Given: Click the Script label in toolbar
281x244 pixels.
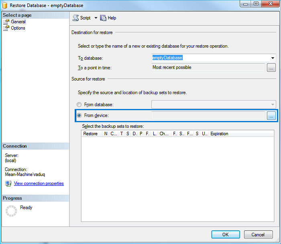Looking at the screenshot, I should (85, 18).
